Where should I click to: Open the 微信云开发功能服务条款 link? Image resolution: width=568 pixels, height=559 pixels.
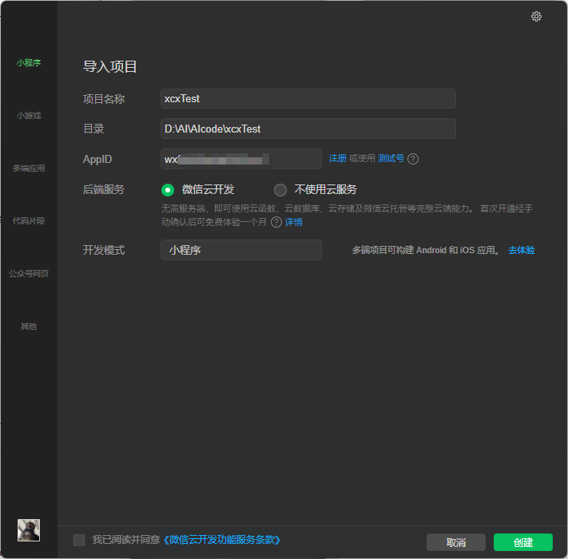click(222, 540)
